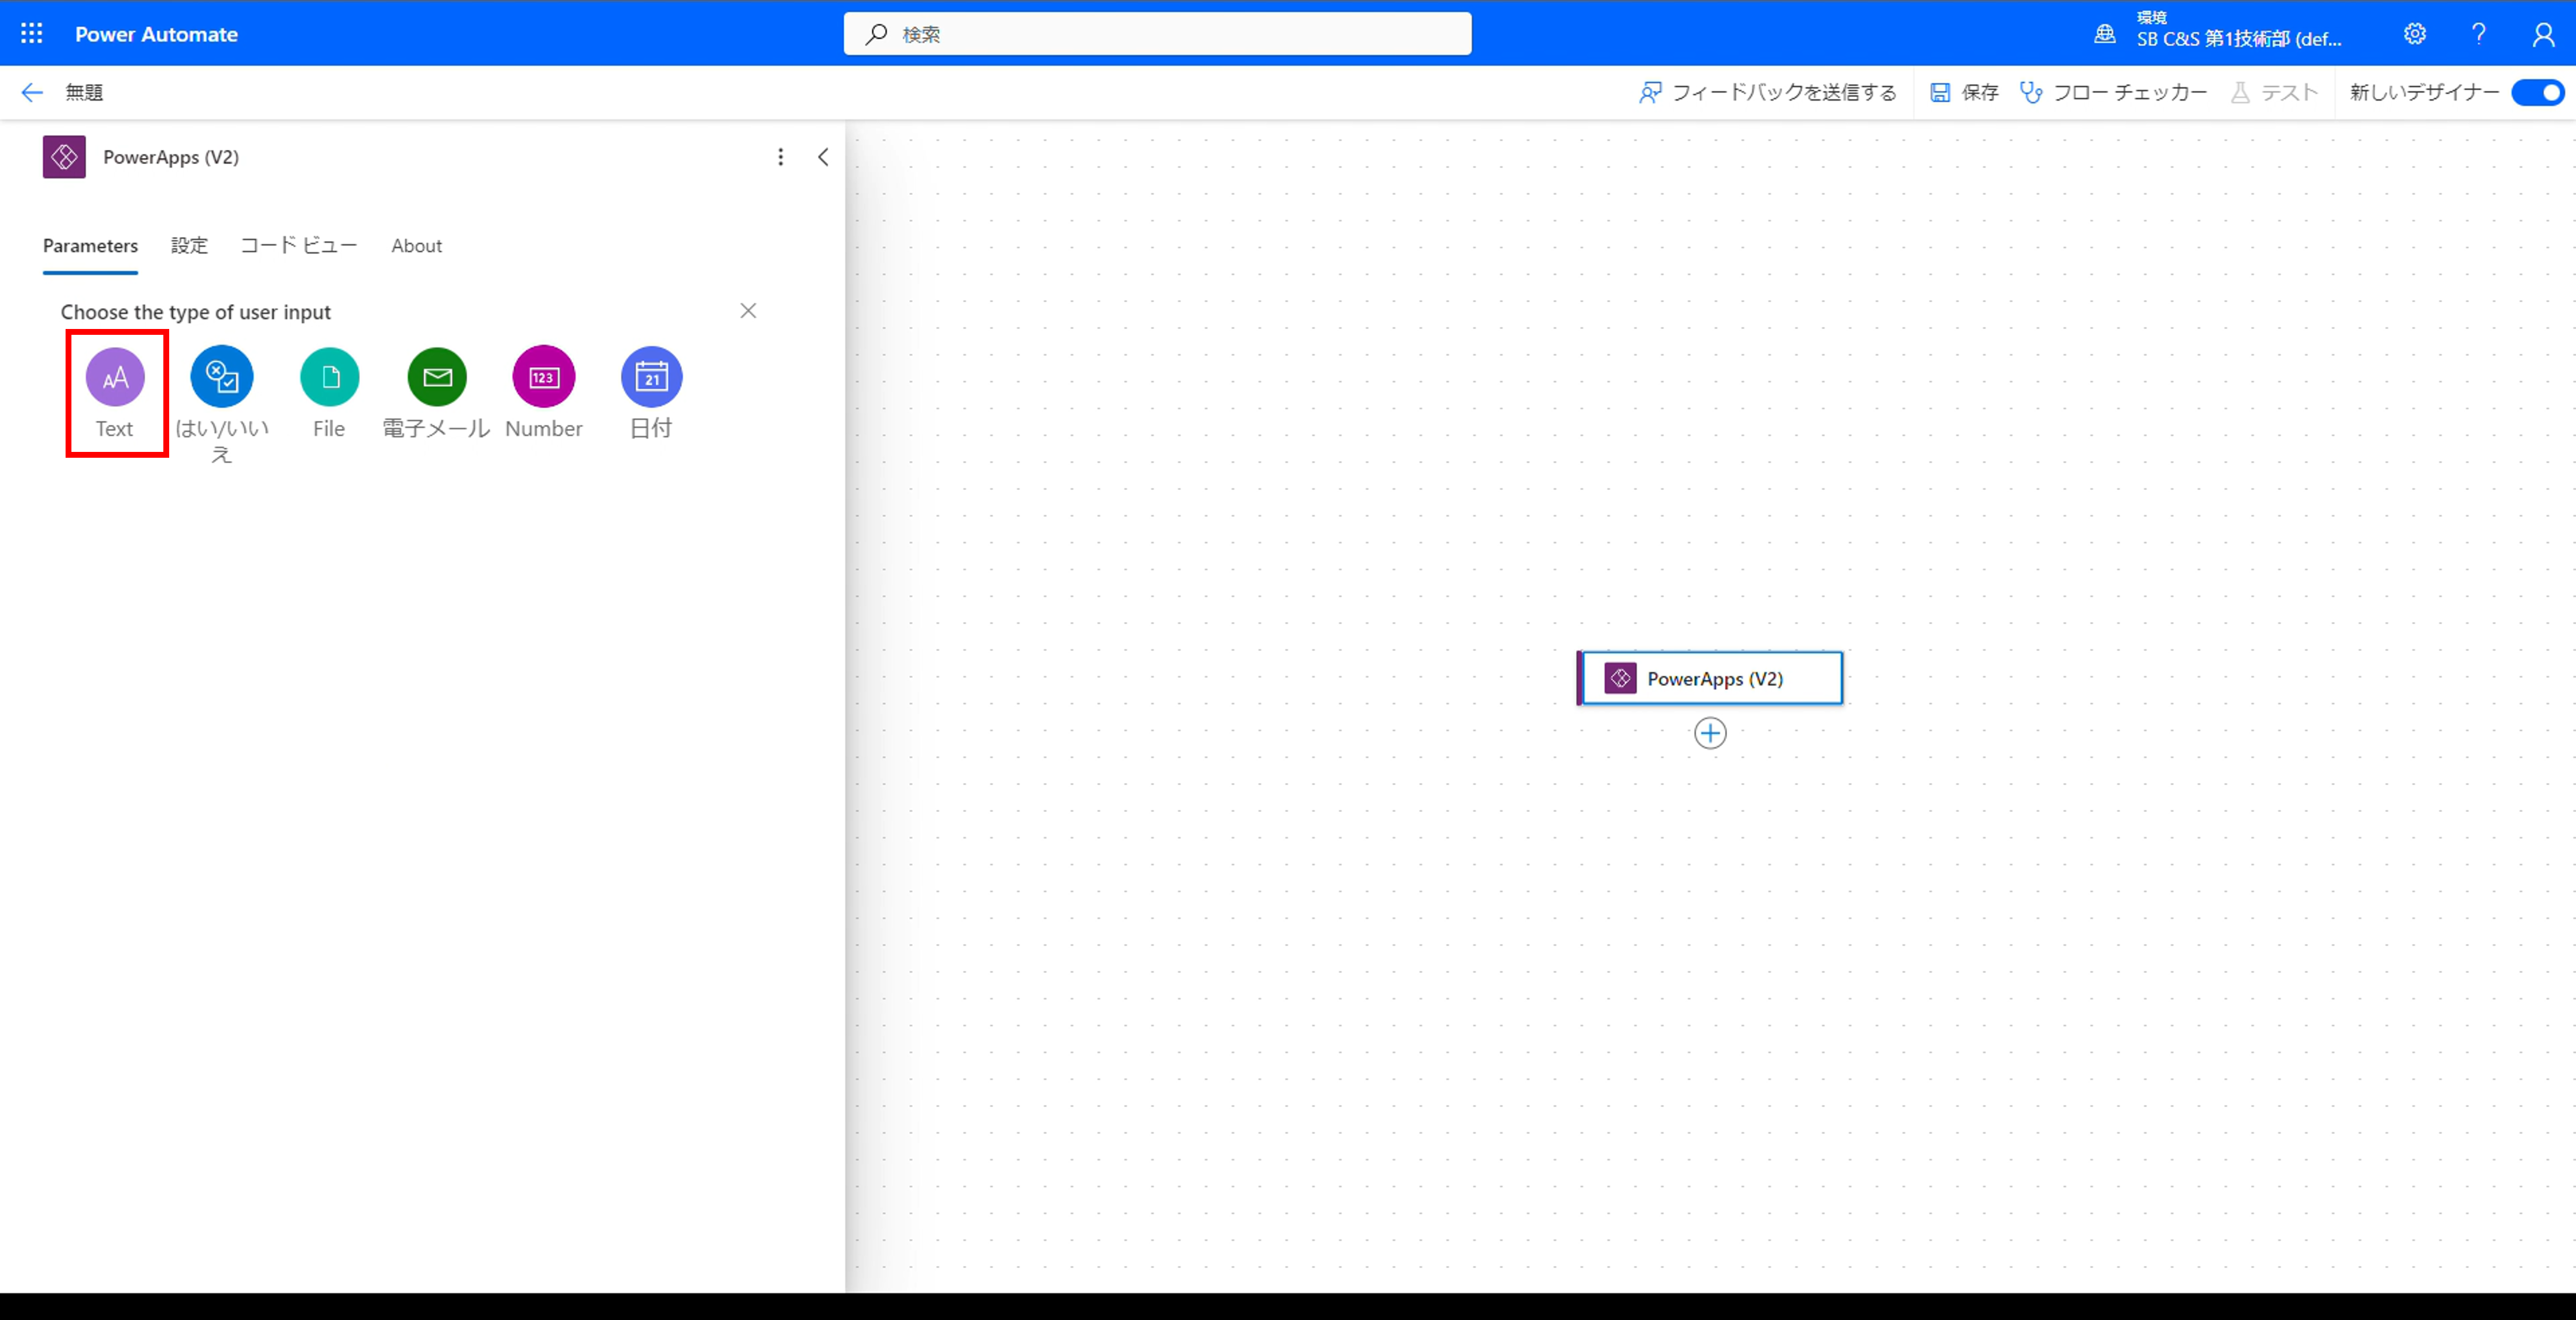Choose the Text input type
Image resolution: width=2576 pixels, height=1320 pixels.
click(115, 393)
